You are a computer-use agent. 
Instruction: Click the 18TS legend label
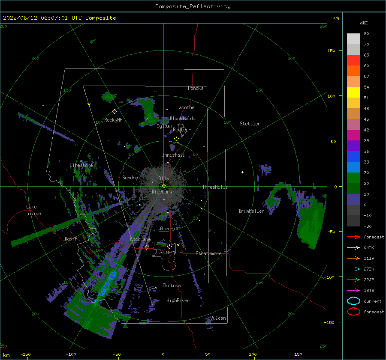coord(369,291)
